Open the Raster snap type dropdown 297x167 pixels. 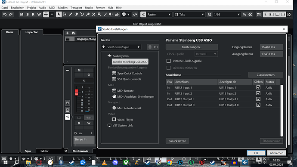[158, 15]
